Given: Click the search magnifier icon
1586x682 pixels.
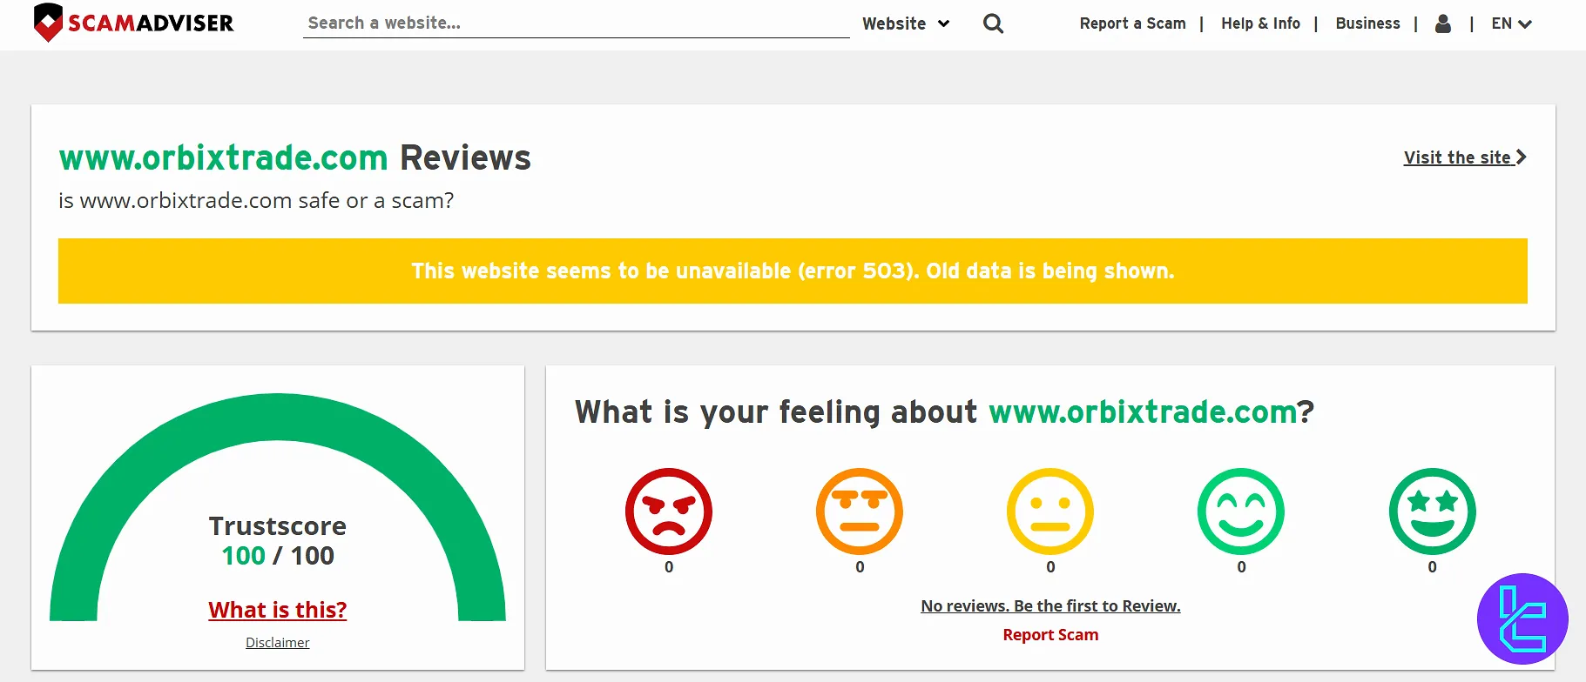Looking at the screenshot, I should pyautogui.click(x=993, y=23).
